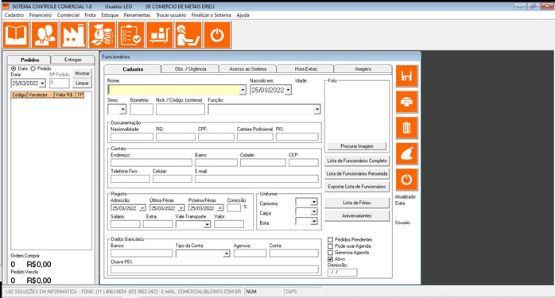Image resolution: width=555 pixels, height=298 pixels.
Task: Switch to the Imagens tab
Action: pyautogui.click(x=363, y=69)
